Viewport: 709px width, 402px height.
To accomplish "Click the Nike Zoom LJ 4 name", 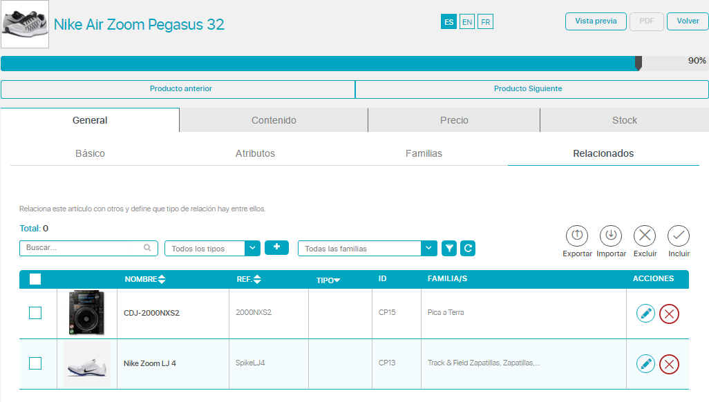I will [x=150, y=363].
